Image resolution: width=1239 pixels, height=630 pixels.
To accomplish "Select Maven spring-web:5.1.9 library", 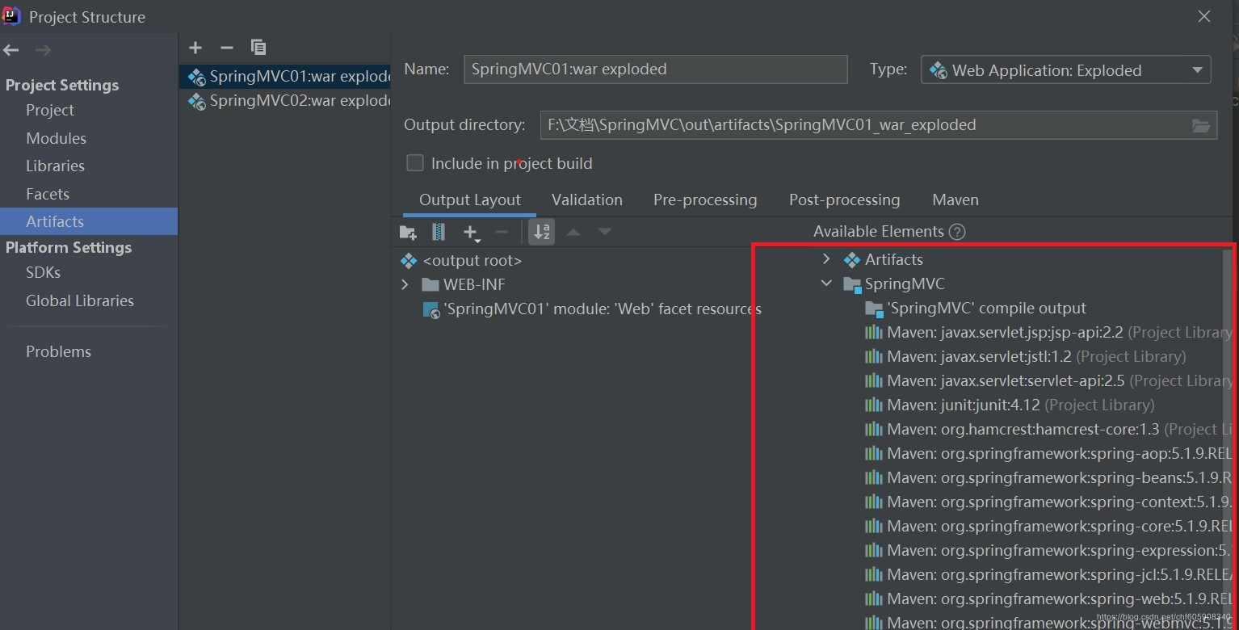I will click(1047, 598).
